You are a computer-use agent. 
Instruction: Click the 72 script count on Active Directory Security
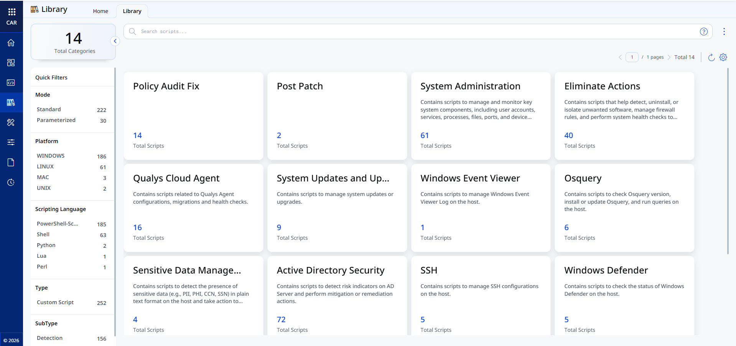coord(281,320)
